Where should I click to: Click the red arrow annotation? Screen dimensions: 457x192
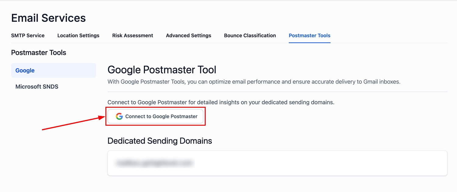point(73,124)
